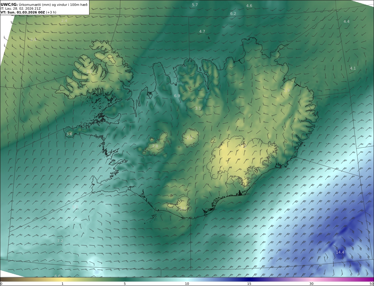Click the 2.2 value over the central glacier
The image size is (374, 286).
tap(190, 137)
